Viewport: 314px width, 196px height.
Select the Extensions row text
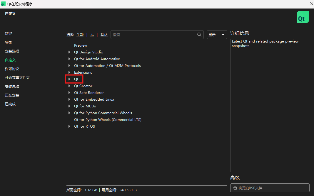83,72
